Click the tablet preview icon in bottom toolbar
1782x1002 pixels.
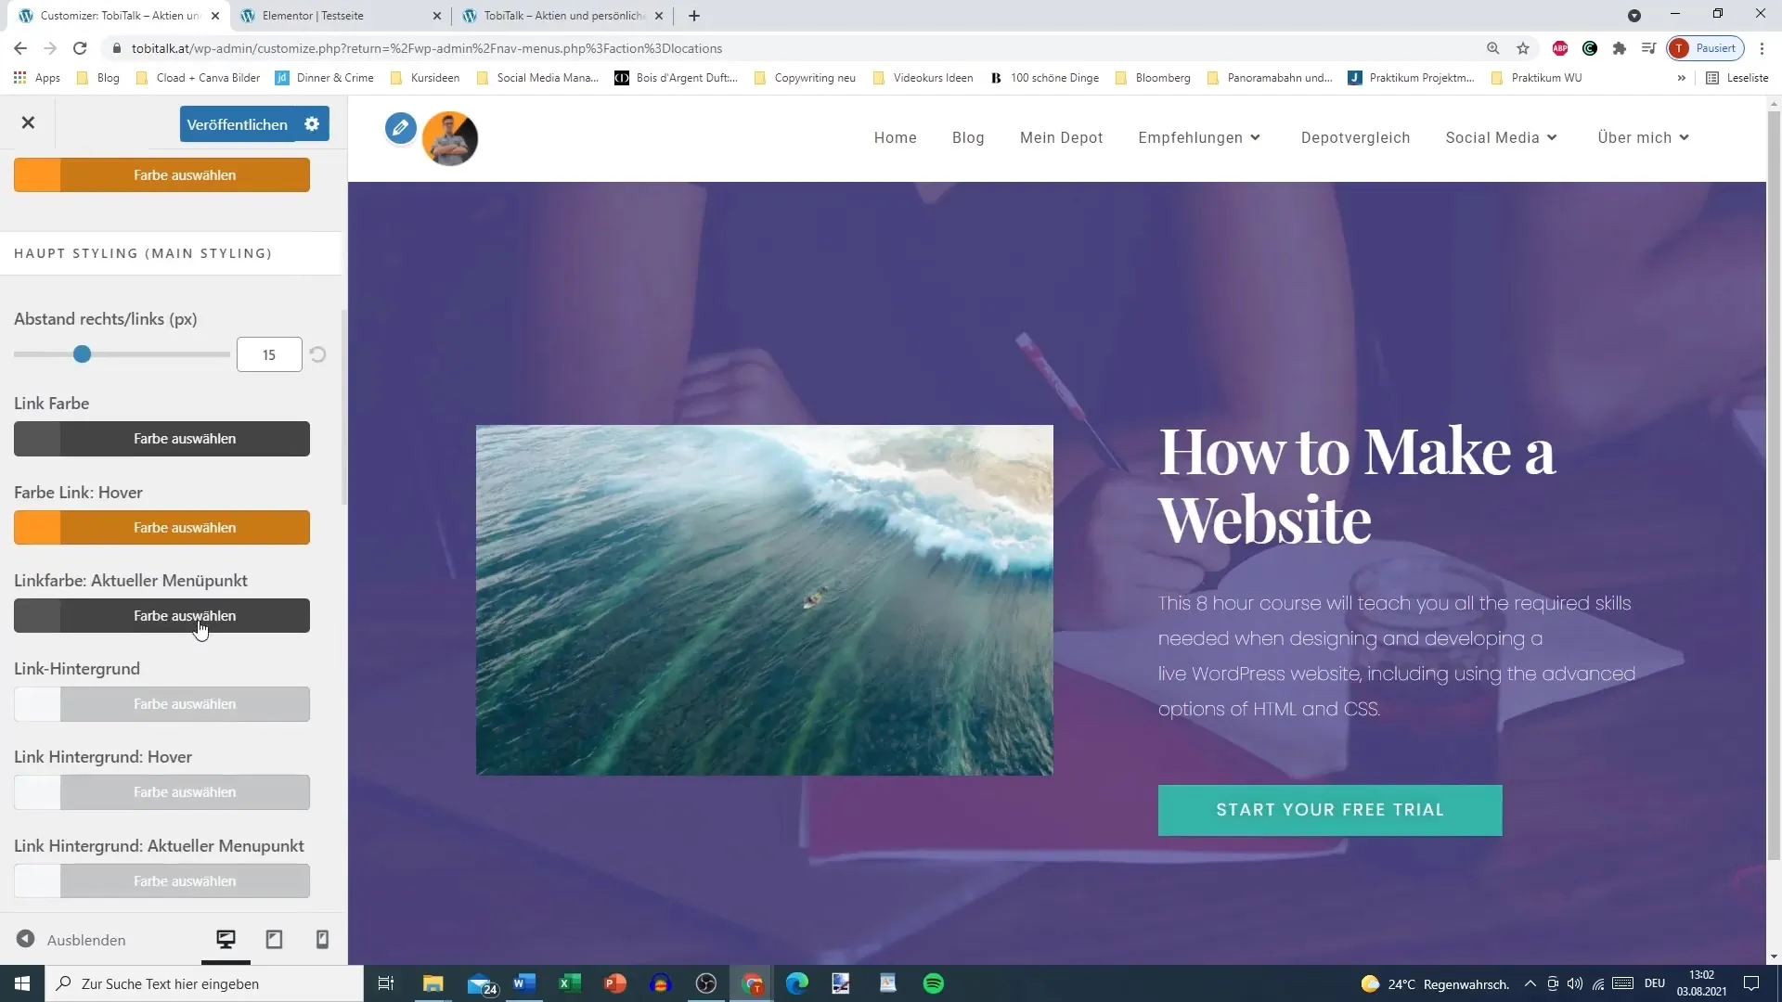point(274,940)
